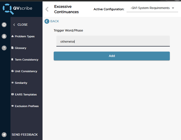Image resolution: width=181 pixels, height=140 pixels.
Task: Click the eye icon beside Similarity
Action: click(x=12, y=83)
